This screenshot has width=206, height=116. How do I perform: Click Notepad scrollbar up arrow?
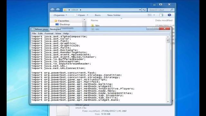168,37
